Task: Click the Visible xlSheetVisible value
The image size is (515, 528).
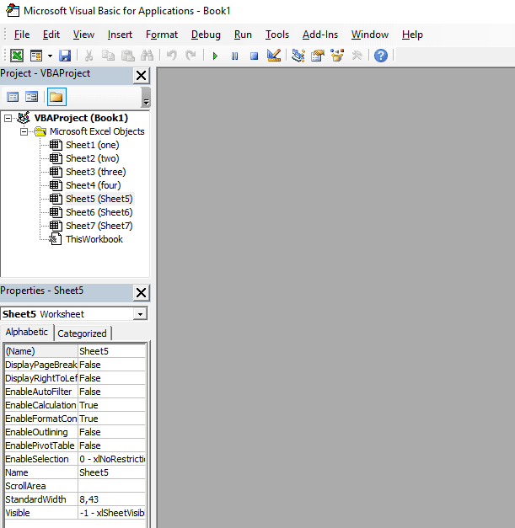Action: click(111, 513)
